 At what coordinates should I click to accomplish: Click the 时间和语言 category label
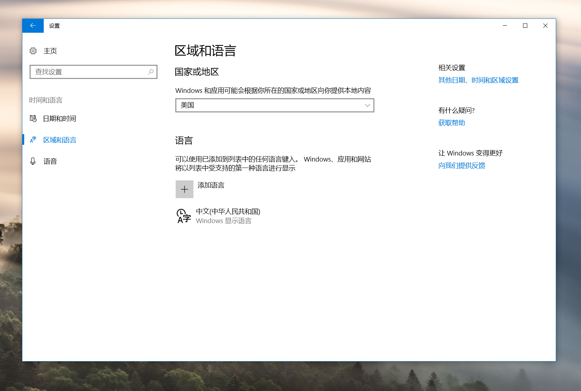pos(46,100)
